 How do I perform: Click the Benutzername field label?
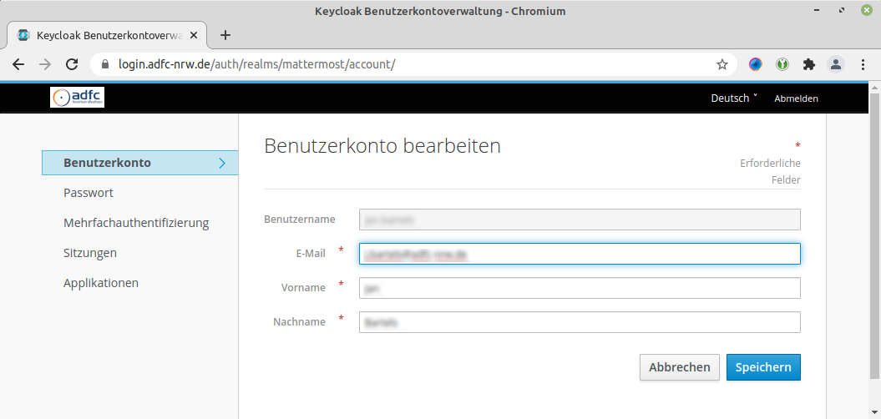(x=300, y=219)
